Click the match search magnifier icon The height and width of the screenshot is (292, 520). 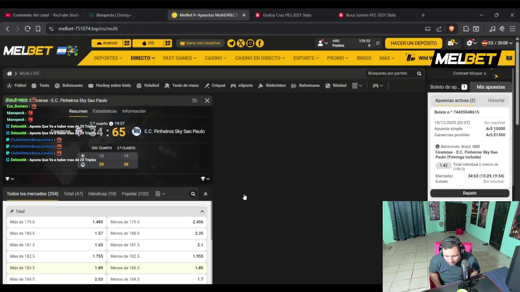(419, 73)
